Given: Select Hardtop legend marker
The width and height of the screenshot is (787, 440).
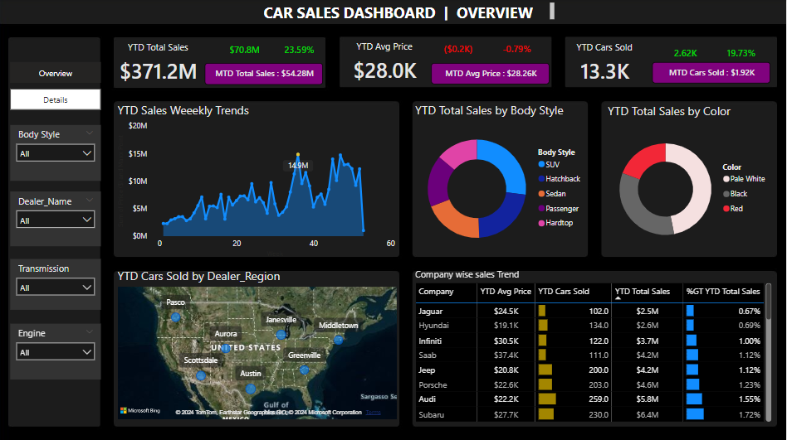Looking at the screenshot, I should [x=541, y=223].
